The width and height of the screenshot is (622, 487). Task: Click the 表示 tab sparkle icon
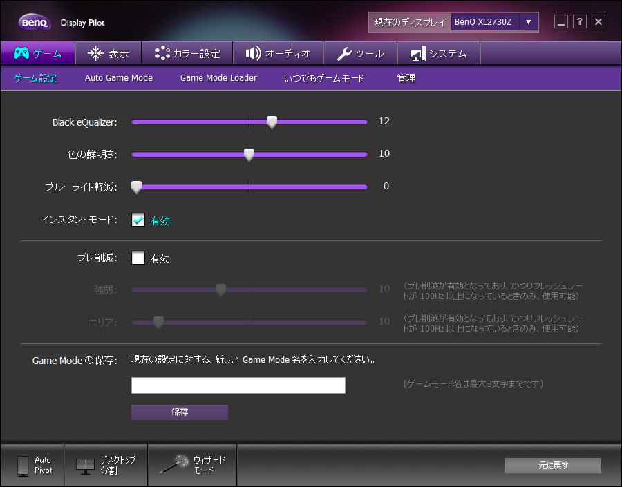pos(95,53)
